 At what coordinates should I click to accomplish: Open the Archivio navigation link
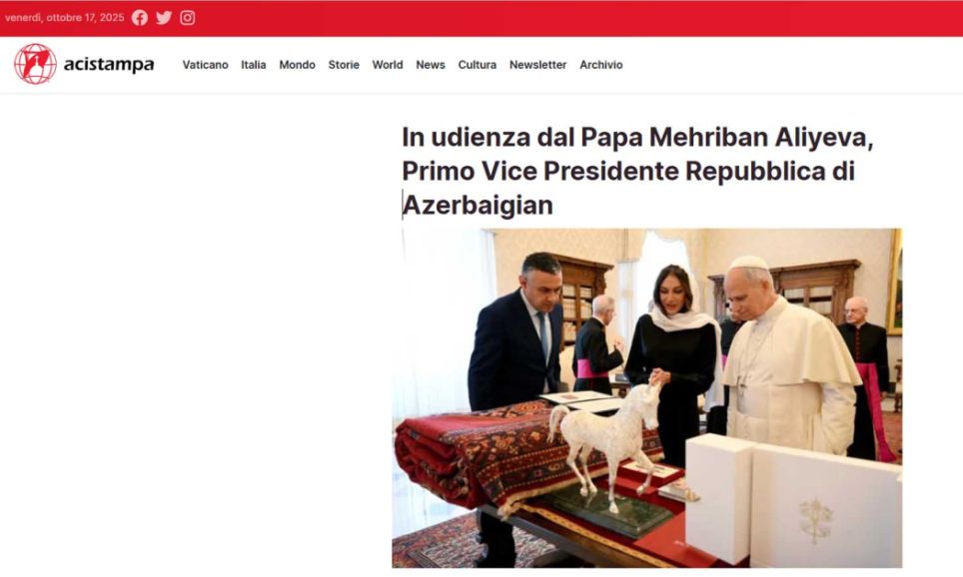click(601, 65)
